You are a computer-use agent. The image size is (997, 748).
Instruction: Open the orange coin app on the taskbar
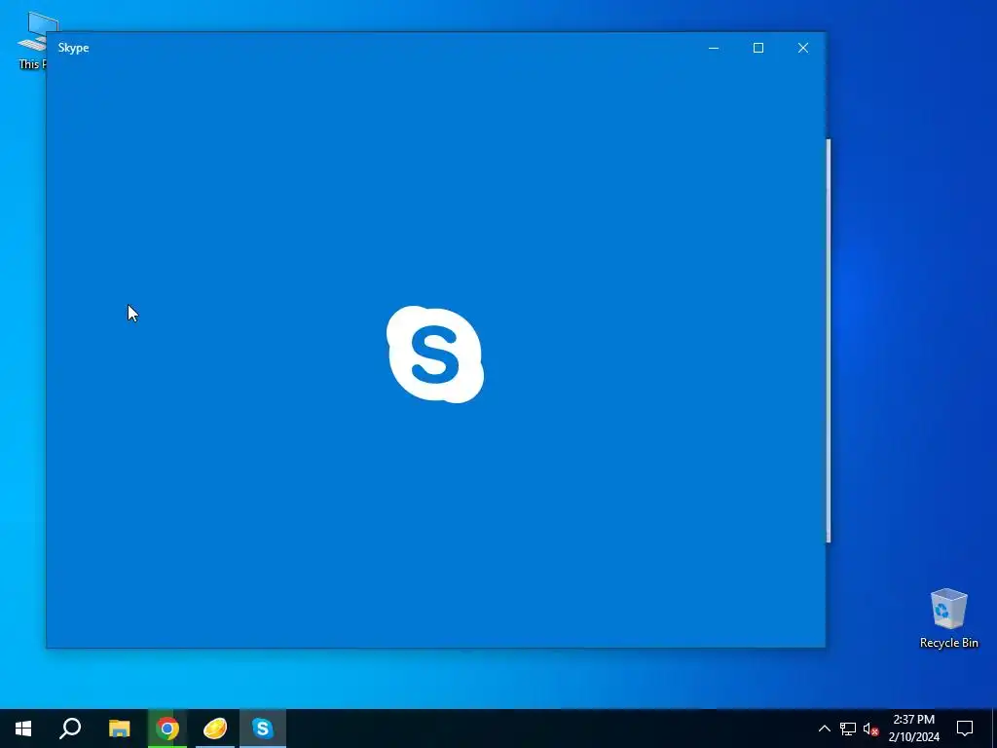(x=215, y=729)
